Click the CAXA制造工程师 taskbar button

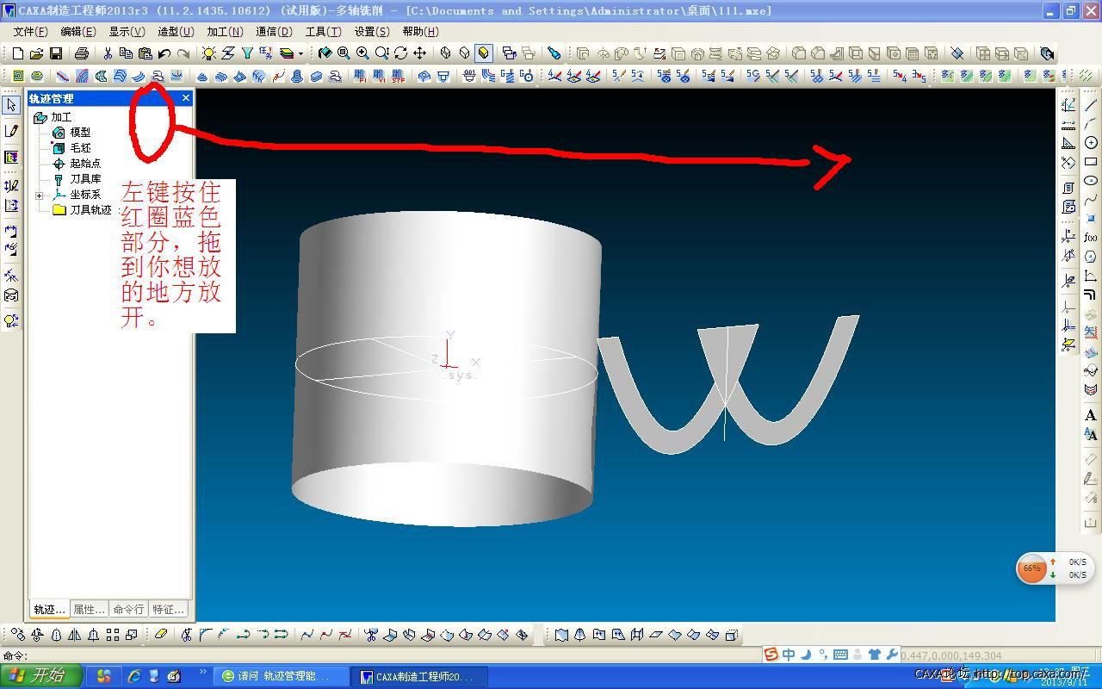422,676
